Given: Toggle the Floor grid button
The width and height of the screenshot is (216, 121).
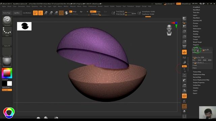Looking at the screenshot, I should [x=184, y=52].
